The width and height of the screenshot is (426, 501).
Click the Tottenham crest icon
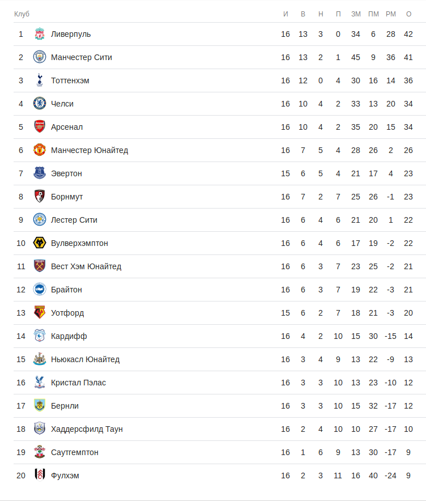tap(39, 80)
